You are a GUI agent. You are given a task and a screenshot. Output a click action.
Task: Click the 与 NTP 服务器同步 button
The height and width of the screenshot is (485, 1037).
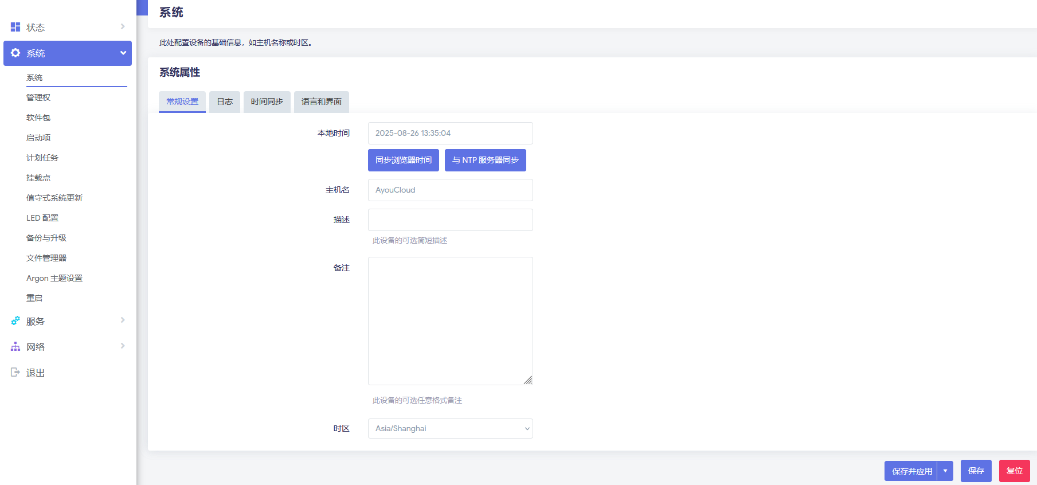485,160
